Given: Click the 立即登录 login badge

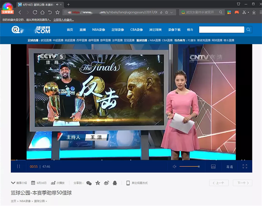Looking at the screenshot, I should click(7, 12).
